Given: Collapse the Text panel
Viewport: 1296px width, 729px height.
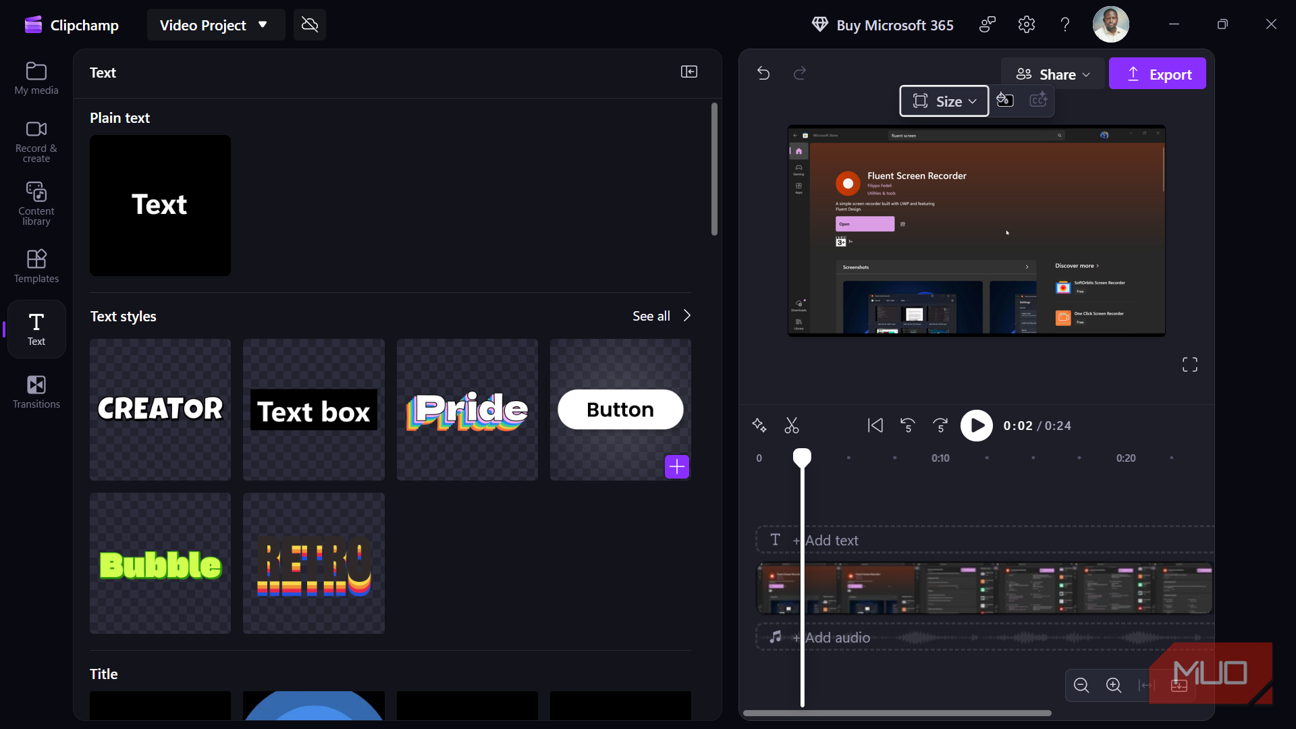Looking at the screenshot, I should point(689,72).
